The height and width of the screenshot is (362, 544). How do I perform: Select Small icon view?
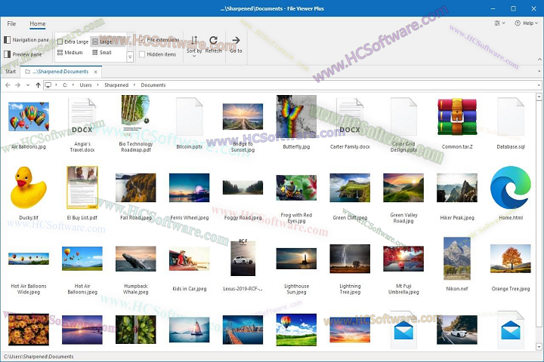[102, 53]
